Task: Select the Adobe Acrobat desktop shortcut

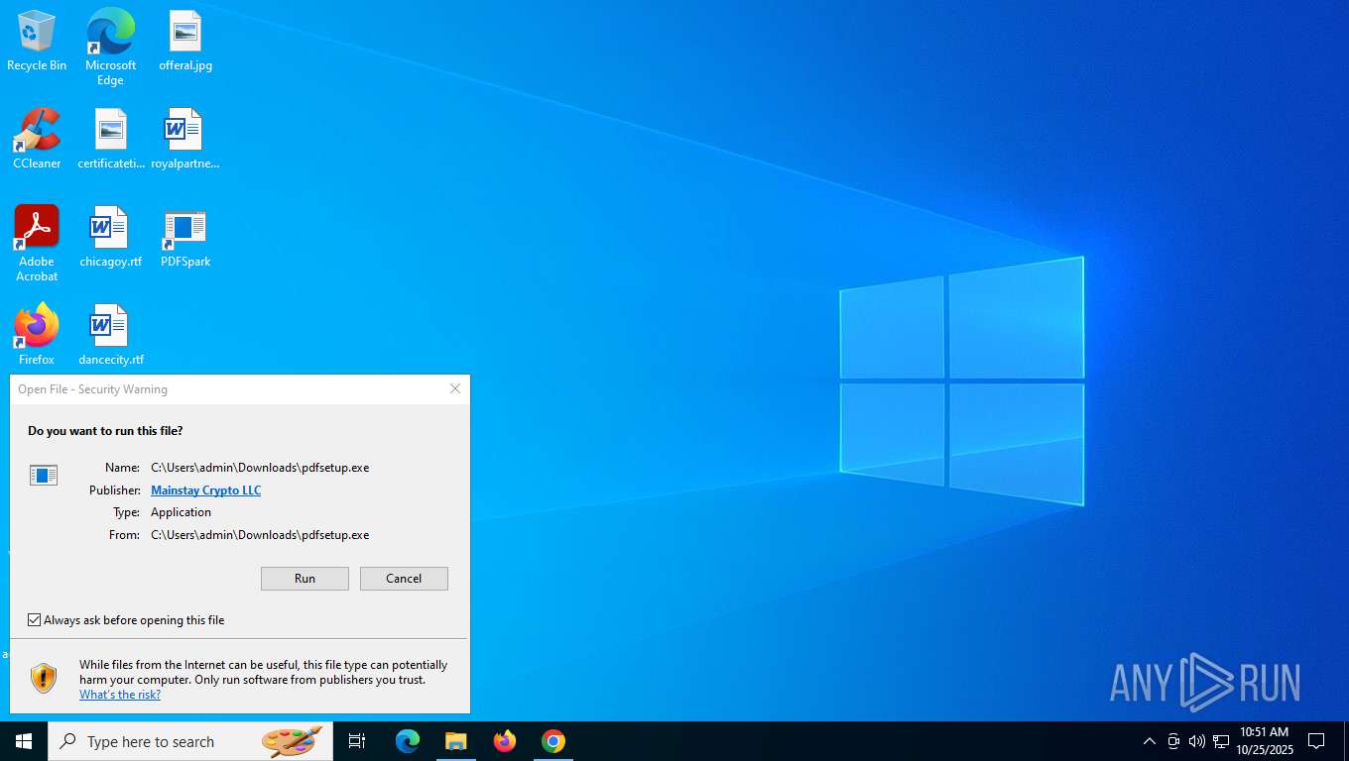Action: coord(37,244)
